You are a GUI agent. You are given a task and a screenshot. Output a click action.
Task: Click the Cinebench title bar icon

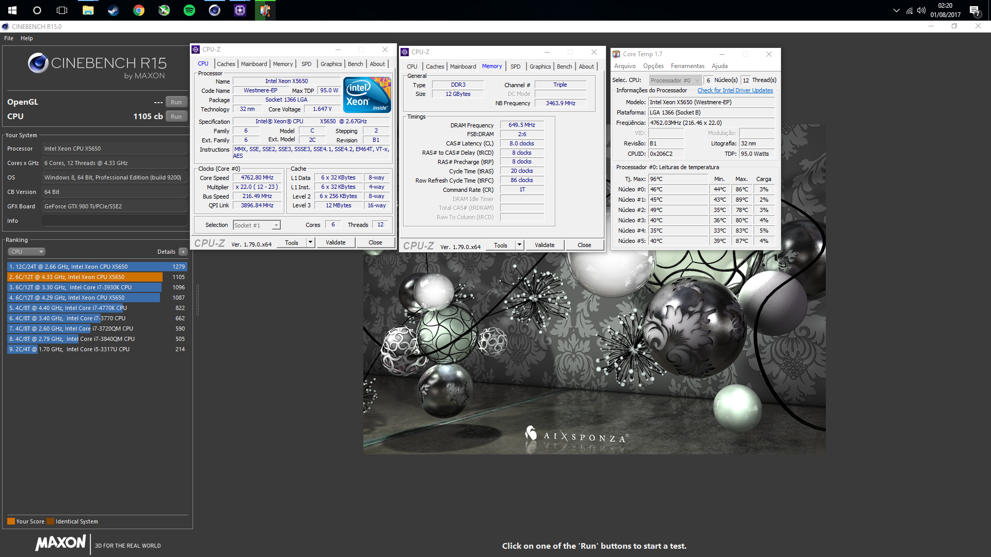click(5, 26)
